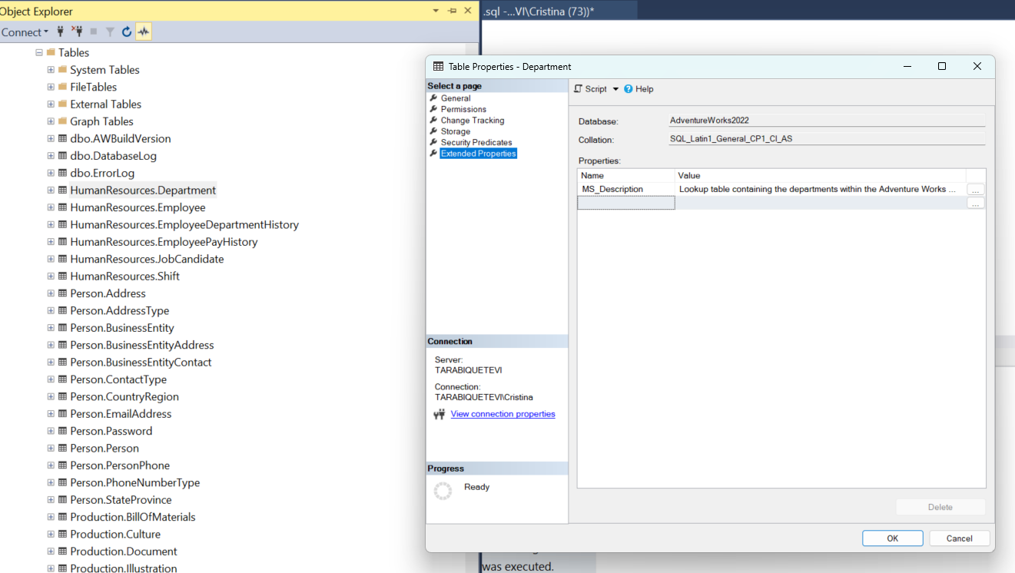
Task: Click the Script icon in dialog toolbar
Action: pos(579,89)
